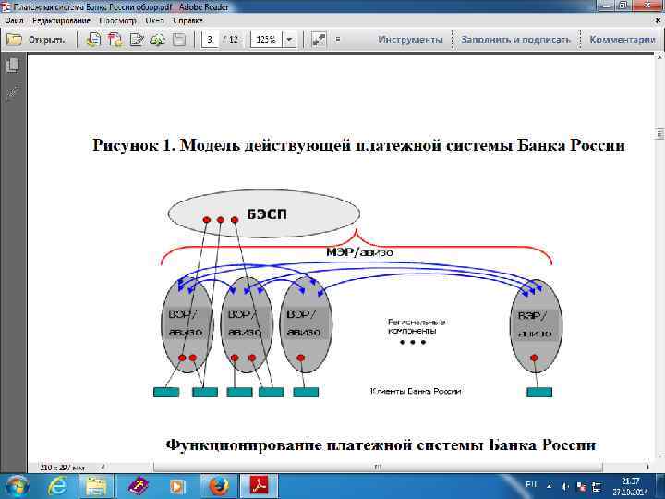This screenshot has height=499, width=665.
Task: Launch Internet Explorer from taskbar
Action: (x=57, y=486)
